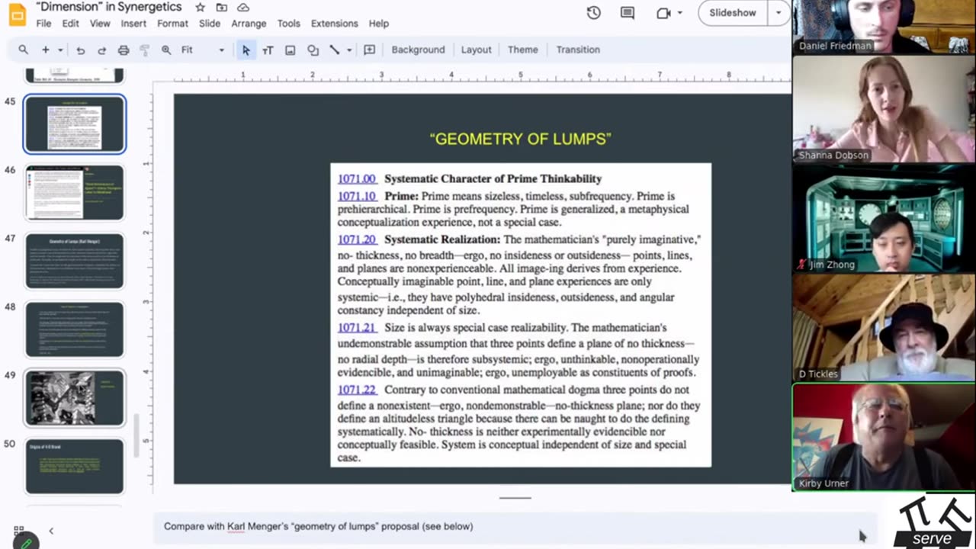This screenshot has height=549, width=976.
Task: Click the move to folder icon
Action: 221,8
